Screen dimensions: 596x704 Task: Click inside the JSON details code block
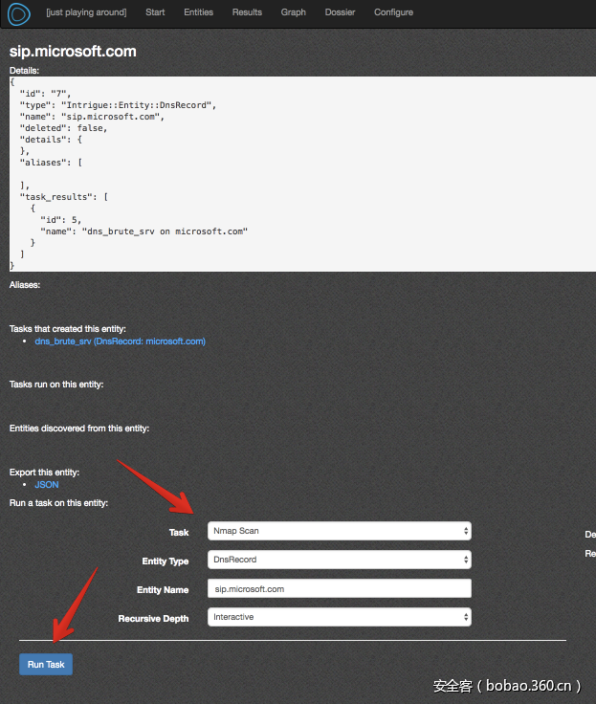(x=287, y=172)
